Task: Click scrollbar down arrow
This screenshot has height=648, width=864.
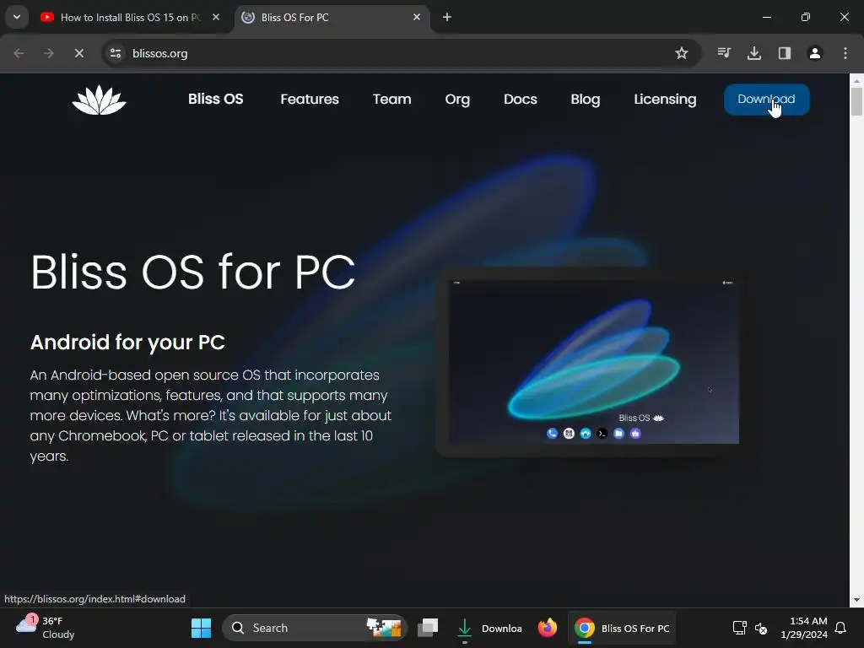Action: tap(856, 600)
